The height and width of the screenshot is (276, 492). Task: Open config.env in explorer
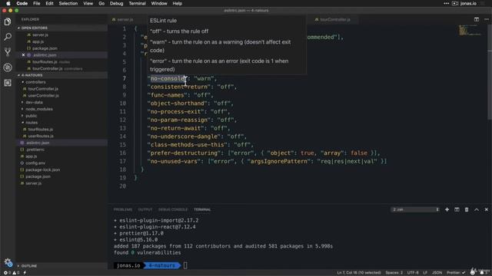pos(35,163)
